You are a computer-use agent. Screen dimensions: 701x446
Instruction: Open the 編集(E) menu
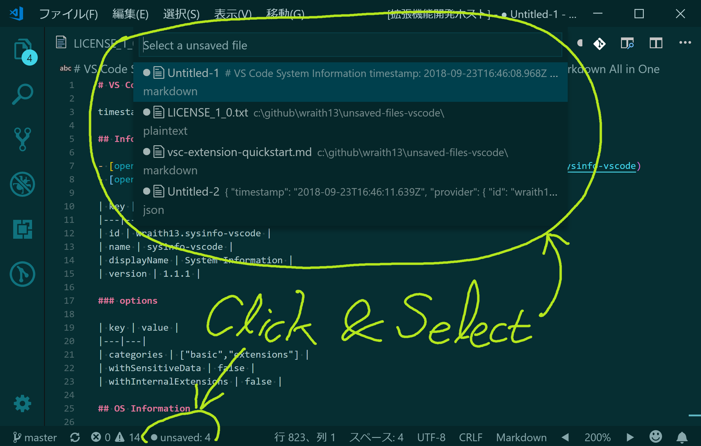(x=130, y=14)
